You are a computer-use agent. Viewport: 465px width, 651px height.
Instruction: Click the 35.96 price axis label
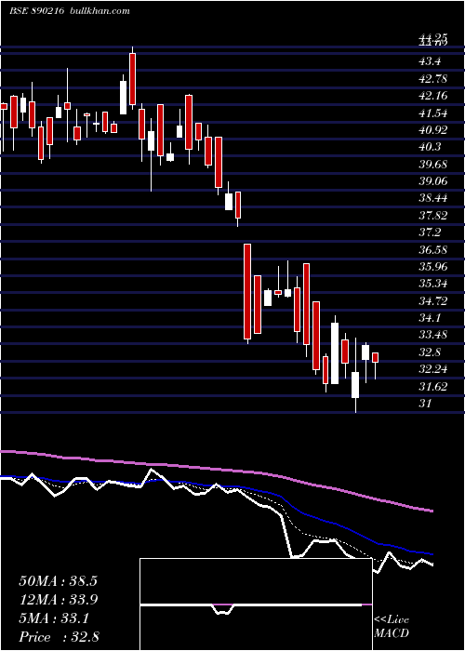coord(433,267)
